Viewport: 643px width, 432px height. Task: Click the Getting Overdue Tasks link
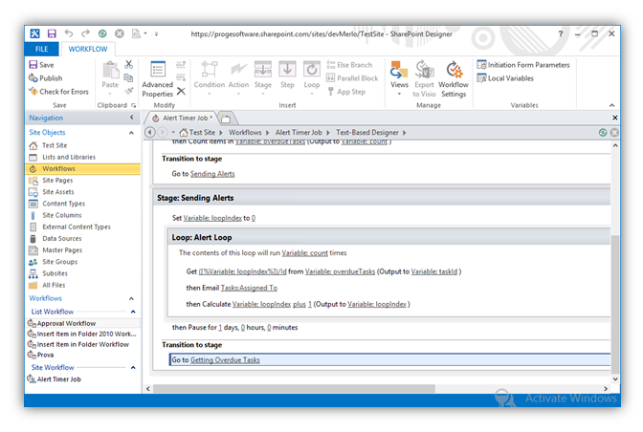coord(225,360)
